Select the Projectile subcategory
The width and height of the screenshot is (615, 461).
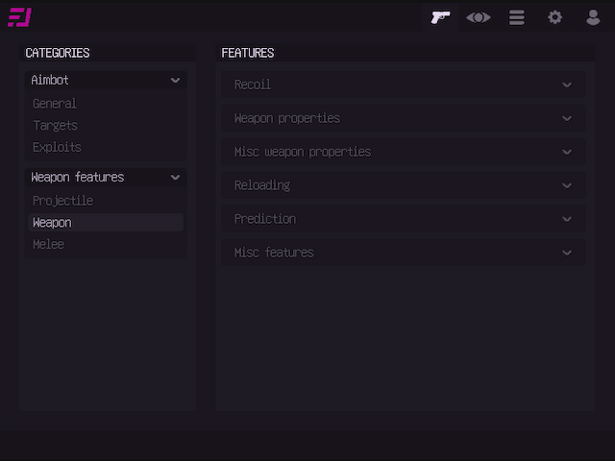pyautogui.click(x=62, y=201)
